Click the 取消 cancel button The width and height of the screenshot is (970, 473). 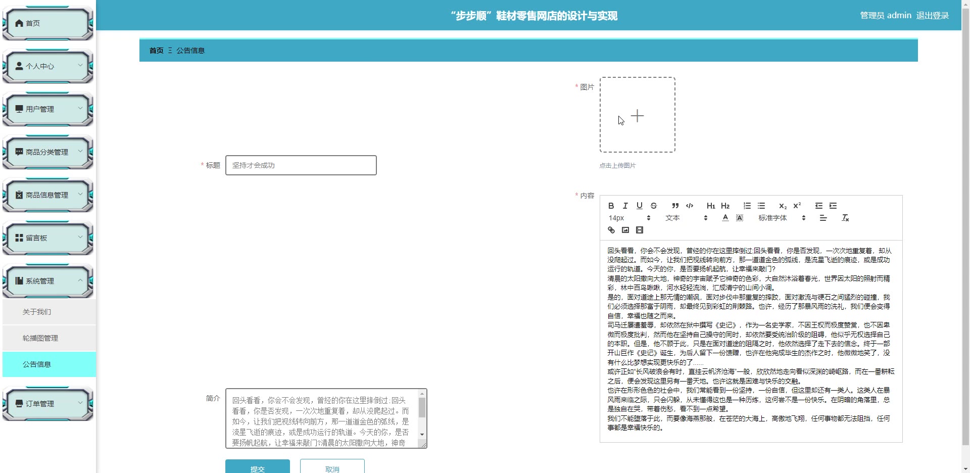pyautogui.click(x=332, y=466)
